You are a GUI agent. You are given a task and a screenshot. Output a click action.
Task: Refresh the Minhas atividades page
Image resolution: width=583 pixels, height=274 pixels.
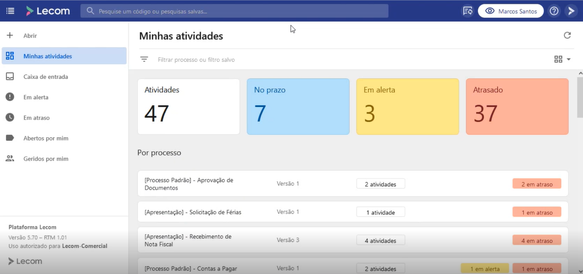click(x=567, y=35)
